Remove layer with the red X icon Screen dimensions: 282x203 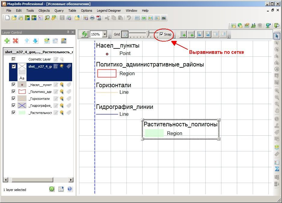(15, 41)
